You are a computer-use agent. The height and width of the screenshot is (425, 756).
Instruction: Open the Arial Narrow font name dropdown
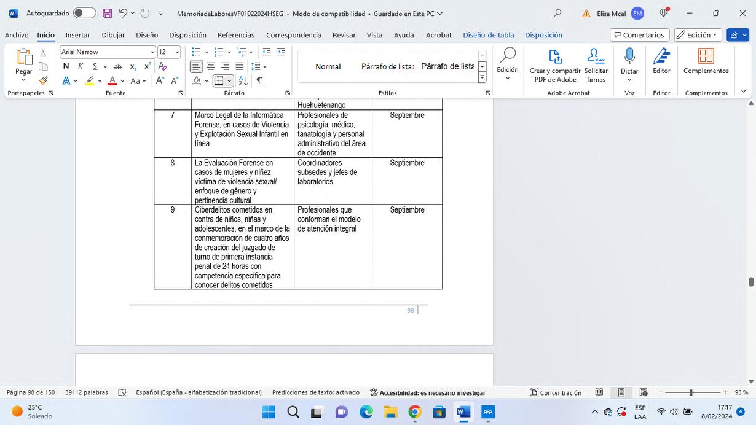[152, 52]
